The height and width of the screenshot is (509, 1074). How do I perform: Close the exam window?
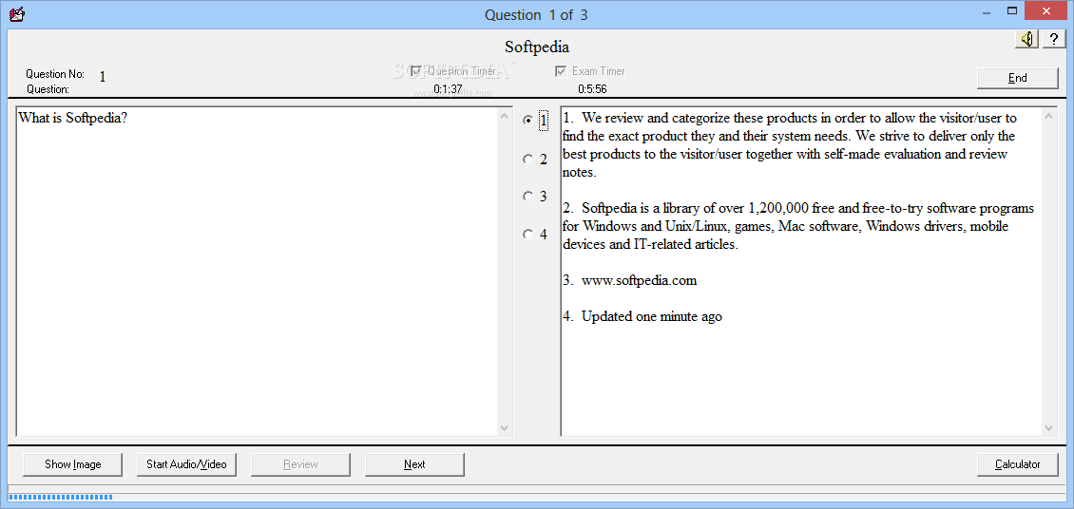[x=1047, y=10]
